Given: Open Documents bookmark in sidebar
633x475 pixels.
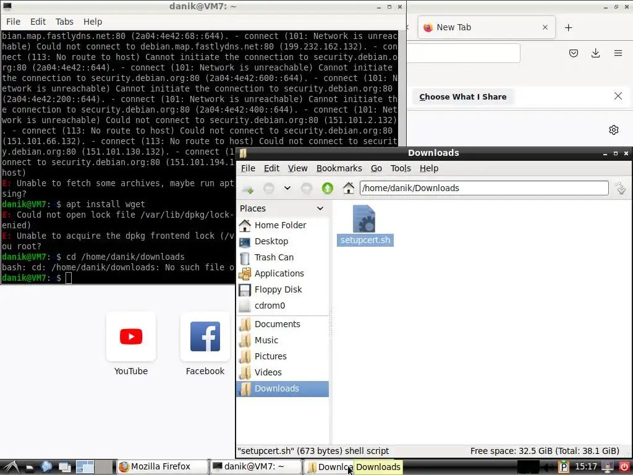Looking at the screenshot, I should click(x=283, y=324).
